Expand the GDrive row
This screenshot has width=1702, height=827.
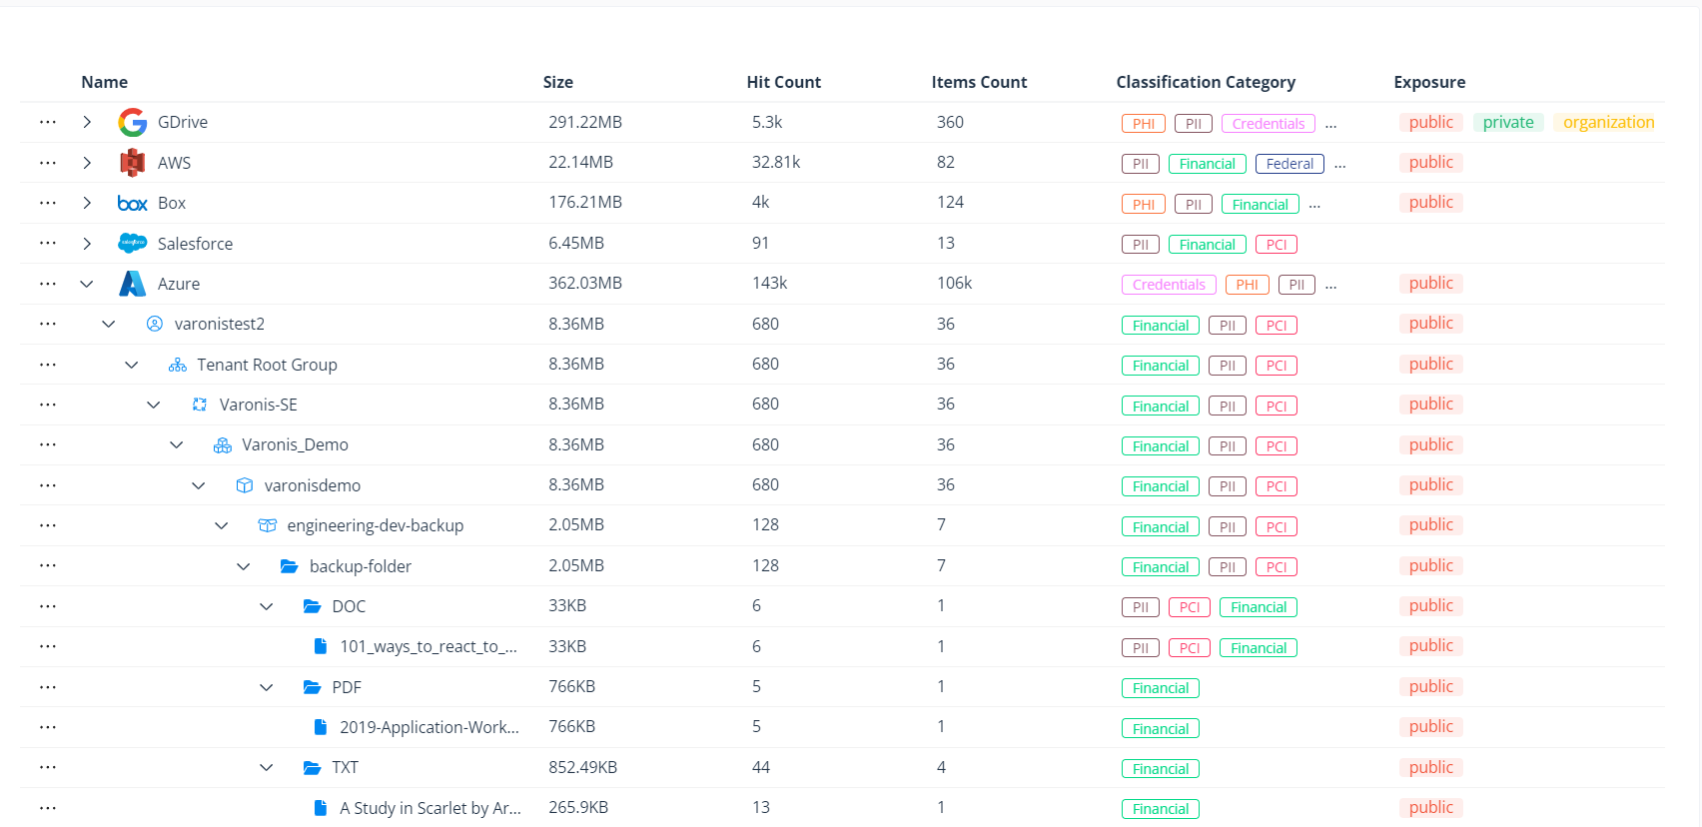(x=87, y=122)
